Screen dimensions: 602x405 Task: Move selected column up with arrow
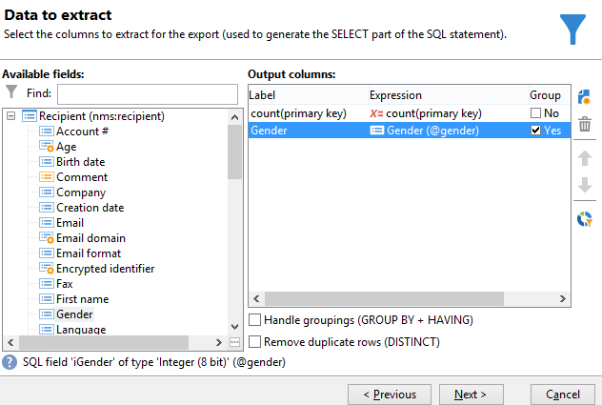(x=585, y=158)
